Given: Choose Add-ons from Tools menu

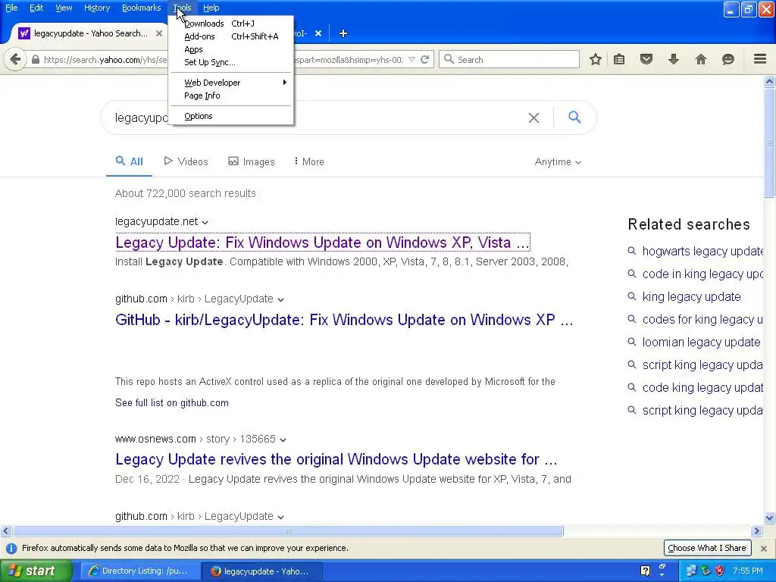Looking at the screenshot, I should [230, 36].
